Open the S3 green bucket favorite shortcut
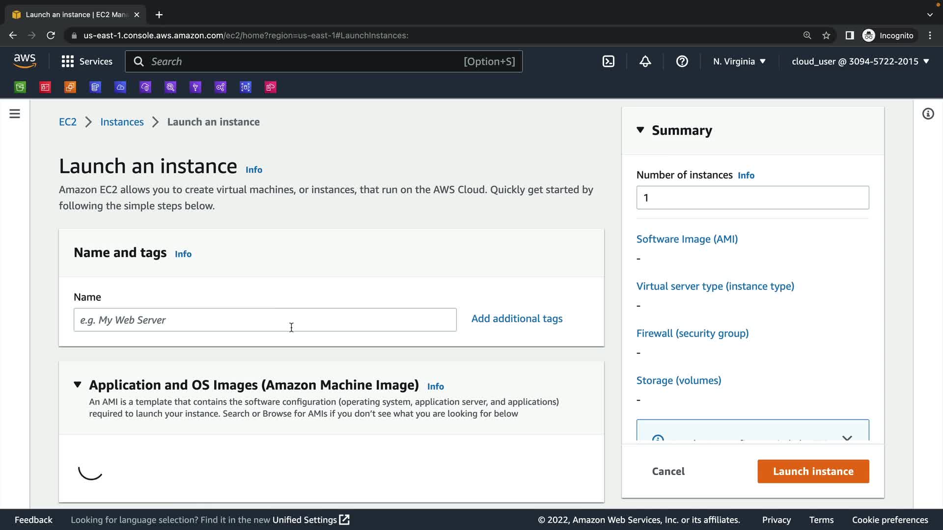The width and height of the screenshot is (943, 530). click(20, 87)
